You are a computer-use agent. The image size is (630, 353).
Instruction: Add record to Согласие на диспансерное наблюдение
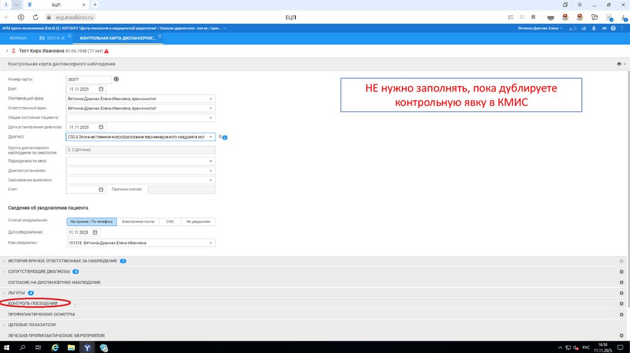pyautogui.click(x=621, y=282)
